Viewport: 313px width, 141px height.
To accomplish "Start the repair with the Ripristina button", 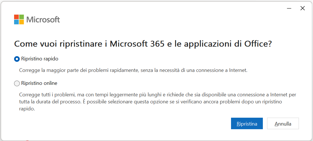I will (x=247, y=124).
